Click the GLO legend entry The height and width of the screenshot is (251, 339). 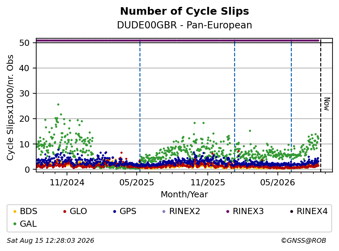point(75,211)
